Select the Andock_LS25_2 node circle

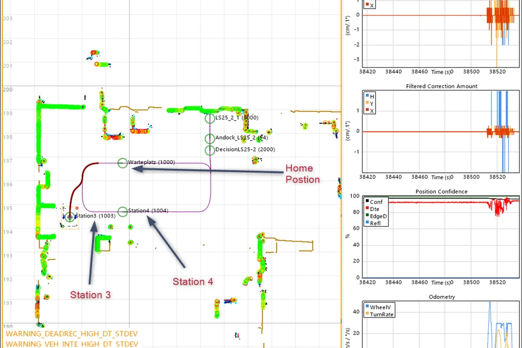pos(210,139)
